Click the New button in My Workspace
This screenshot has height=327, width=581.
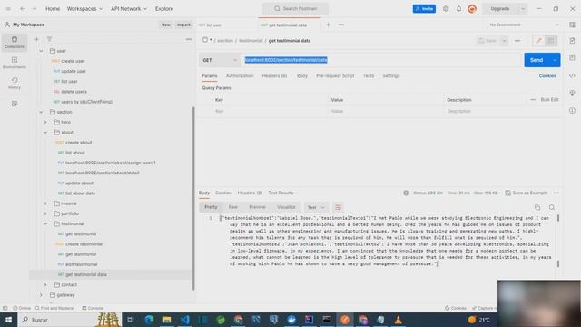[165, 25]
